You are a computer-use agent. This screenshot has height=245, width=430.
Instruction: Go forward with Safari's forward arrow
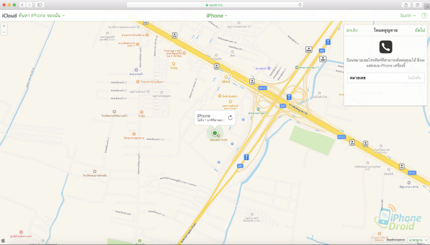tap(30, 5)
